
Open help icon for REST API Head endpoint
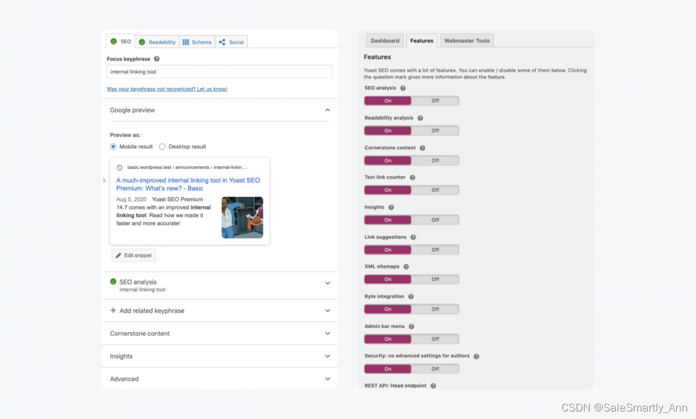click(x=433, y=385)
